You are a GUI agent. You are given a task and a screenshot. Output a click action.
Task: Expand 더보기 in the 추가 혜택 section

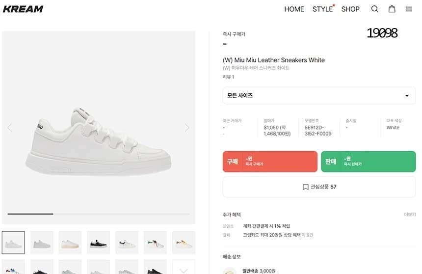[x=410, y=215]
